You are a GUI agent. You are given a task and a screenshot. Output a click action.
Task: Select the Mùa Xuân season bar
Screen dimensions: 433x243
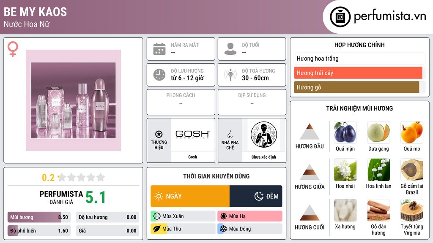coord(183,216)
